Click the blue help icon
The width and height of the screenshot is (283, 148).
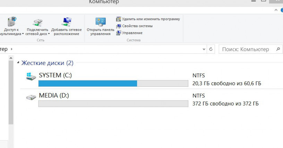(x=282, y=10)
